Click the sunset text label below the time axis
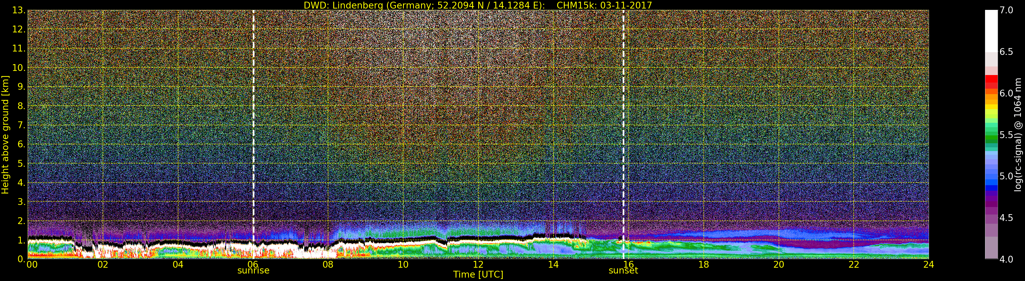The image size is (1025, 281). [623, 271]
